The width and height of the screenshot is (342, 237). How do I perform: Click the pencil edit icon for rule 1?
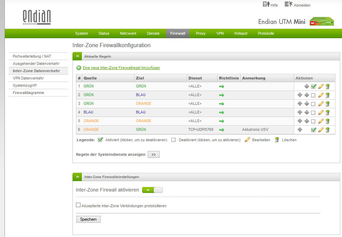(x=321, y=86)
